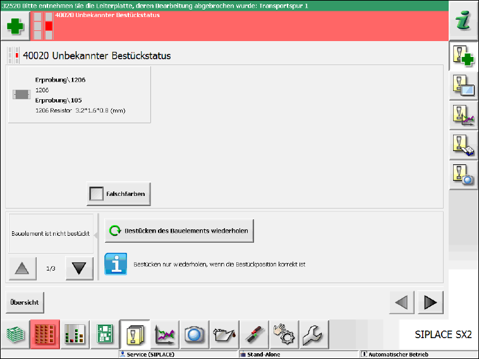The image size is (479, 359).
Task: Open the green info 'i' button
Action: tap(463, 21)
